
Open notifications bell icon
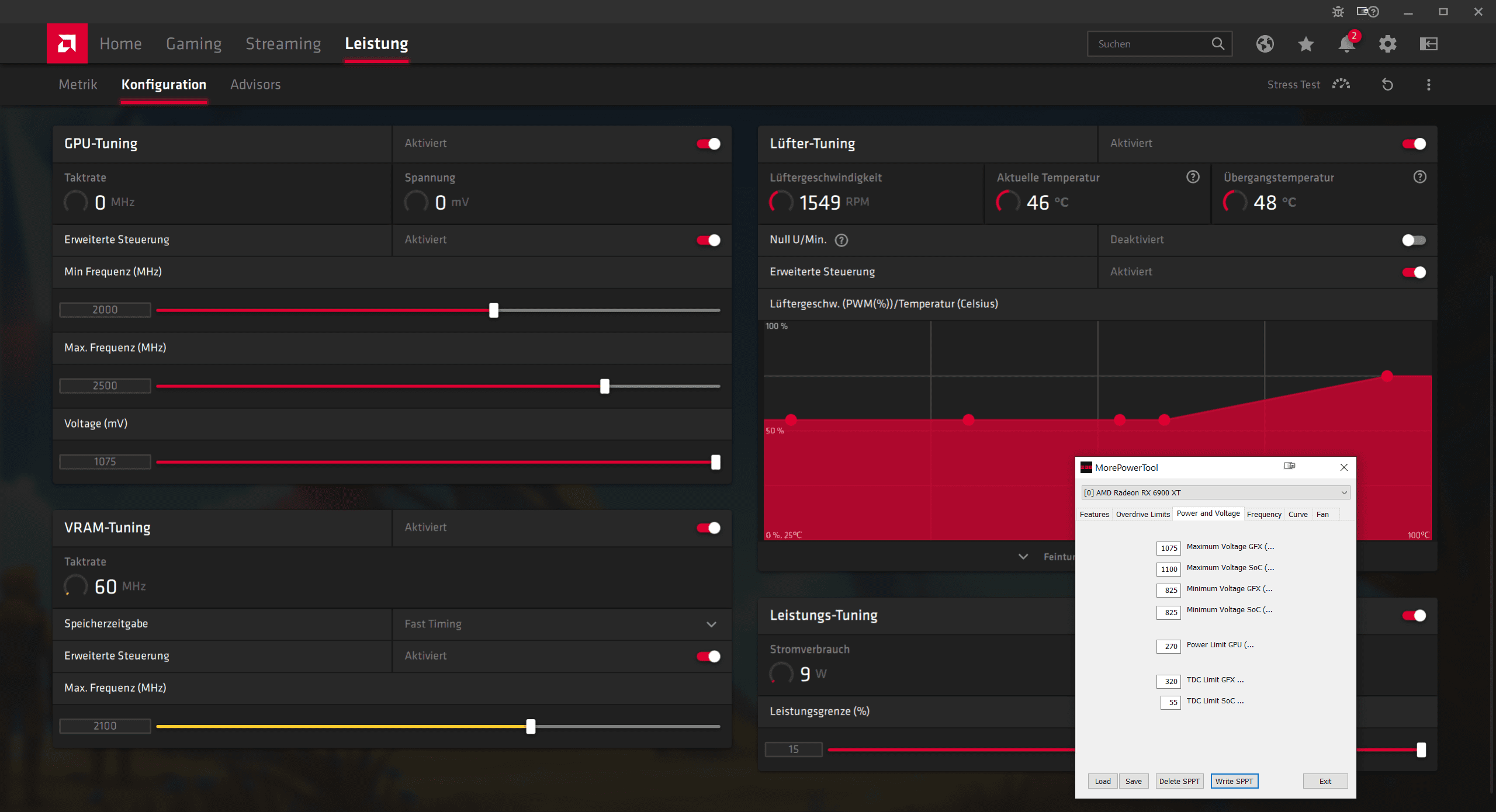coord(1346,44)
